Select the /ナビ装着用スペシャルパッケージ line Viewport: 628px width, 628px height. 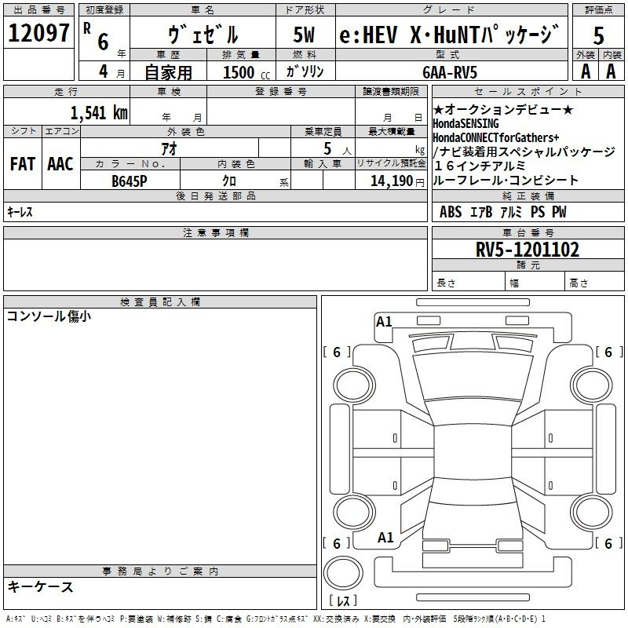click(524, 152)
